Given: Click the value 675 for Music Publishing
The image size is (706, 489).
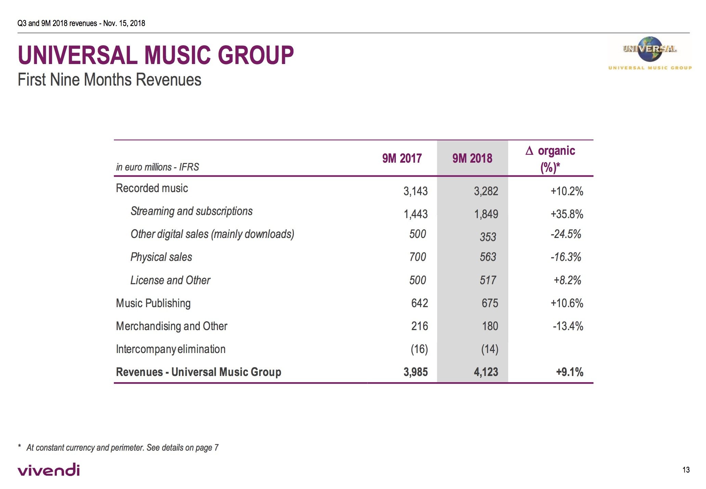Looking at the screenshot, I should point(490,303).
